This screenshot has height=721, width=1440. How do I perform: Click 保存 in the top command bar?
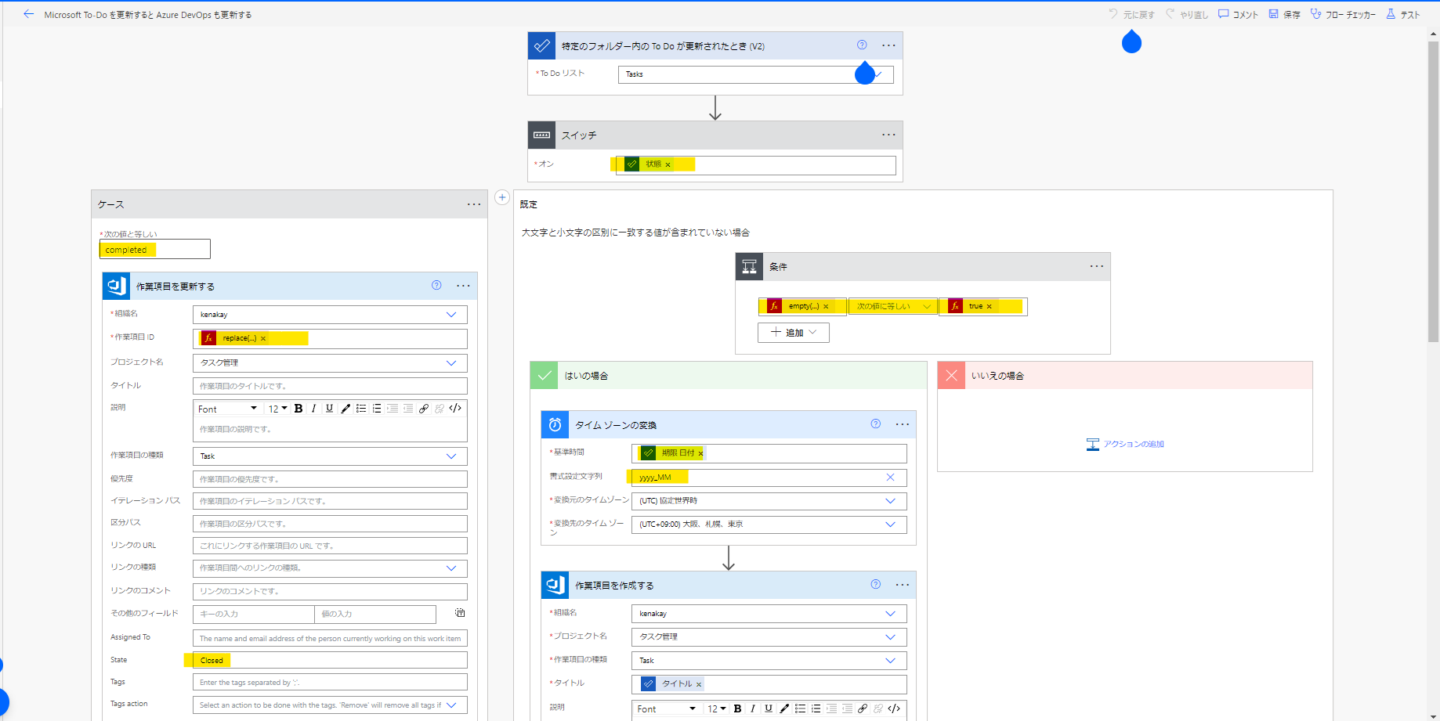(1285, 14)
